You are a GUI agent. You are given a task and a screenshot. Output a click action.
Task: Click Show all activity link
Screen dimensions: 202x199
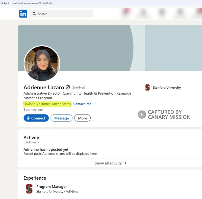pos(110,163)
